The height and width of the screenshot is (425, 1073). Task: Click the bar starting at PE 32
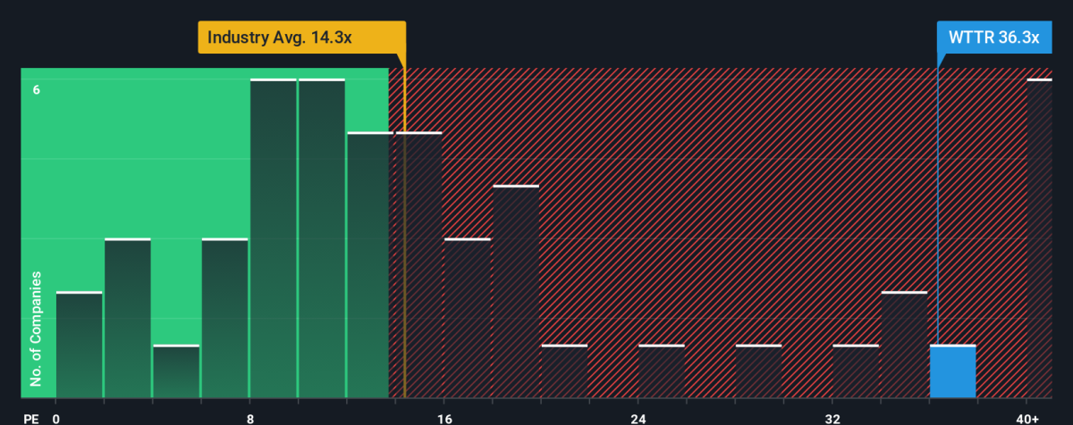coord(855,371)
